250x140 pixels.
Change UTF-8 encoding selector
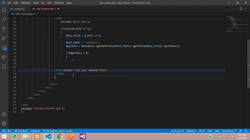202,131
